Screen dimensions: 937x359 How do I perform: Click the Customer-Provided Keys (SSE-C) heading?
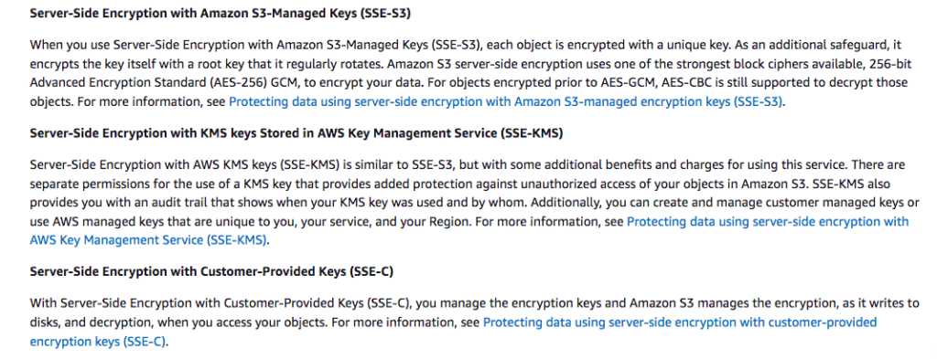211,272
